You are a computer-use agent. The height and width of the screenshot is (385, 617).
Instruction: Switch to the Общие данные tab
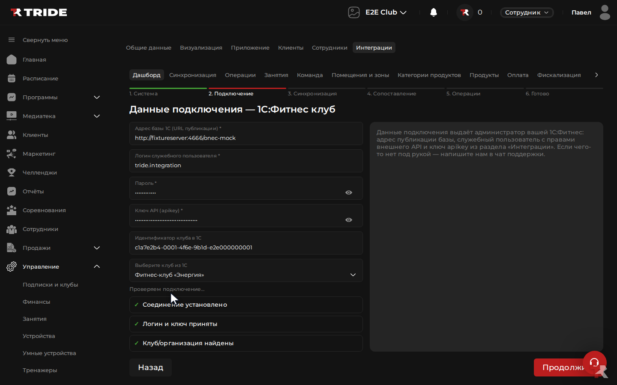point(149,47)
